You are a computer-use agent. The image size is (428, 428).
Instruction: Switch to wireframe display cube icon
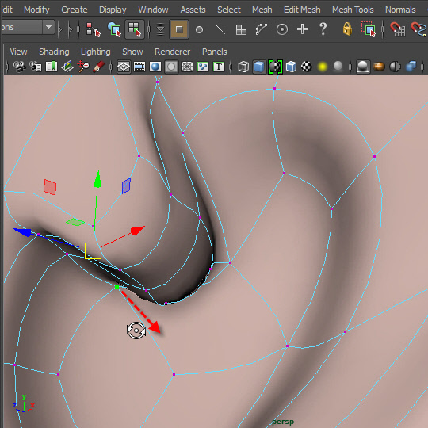[243, 67]
